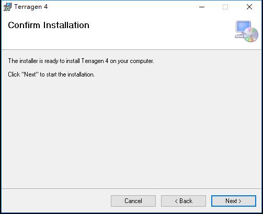Image resolution: width=263 pixels, height=214 pixels.
Task: Click the installer is ready message
Action: click(81, 61)
